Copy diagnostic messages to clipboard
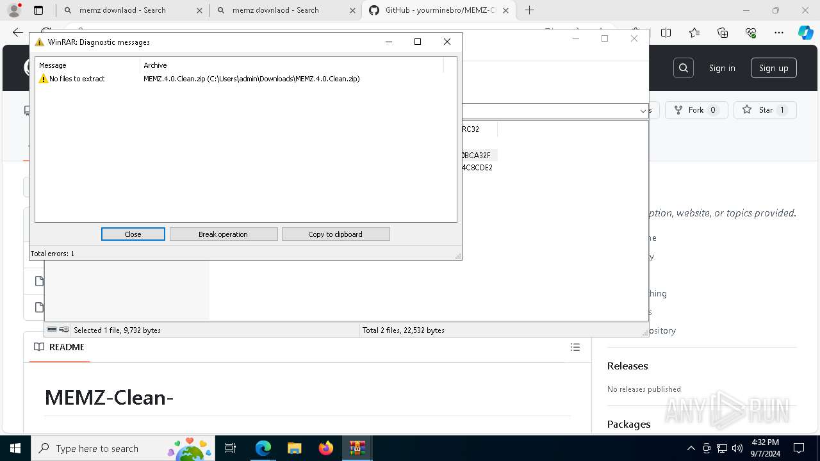The height and width of the screenshot is (461, 820). (x=336, y=234)
